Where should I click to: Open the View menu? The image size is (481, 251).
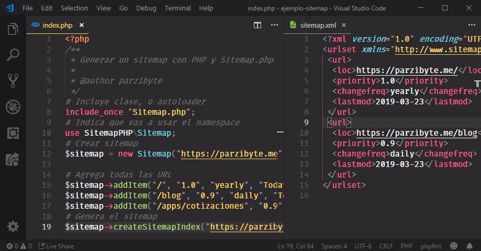pyautogui.click(x=104, y=8)
